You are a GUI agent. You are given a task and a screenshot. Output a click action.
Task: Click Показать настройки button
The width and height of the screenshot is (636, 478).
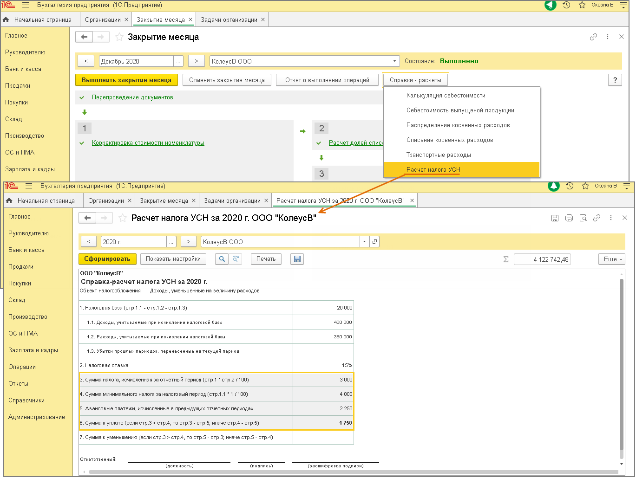[173, 259]
